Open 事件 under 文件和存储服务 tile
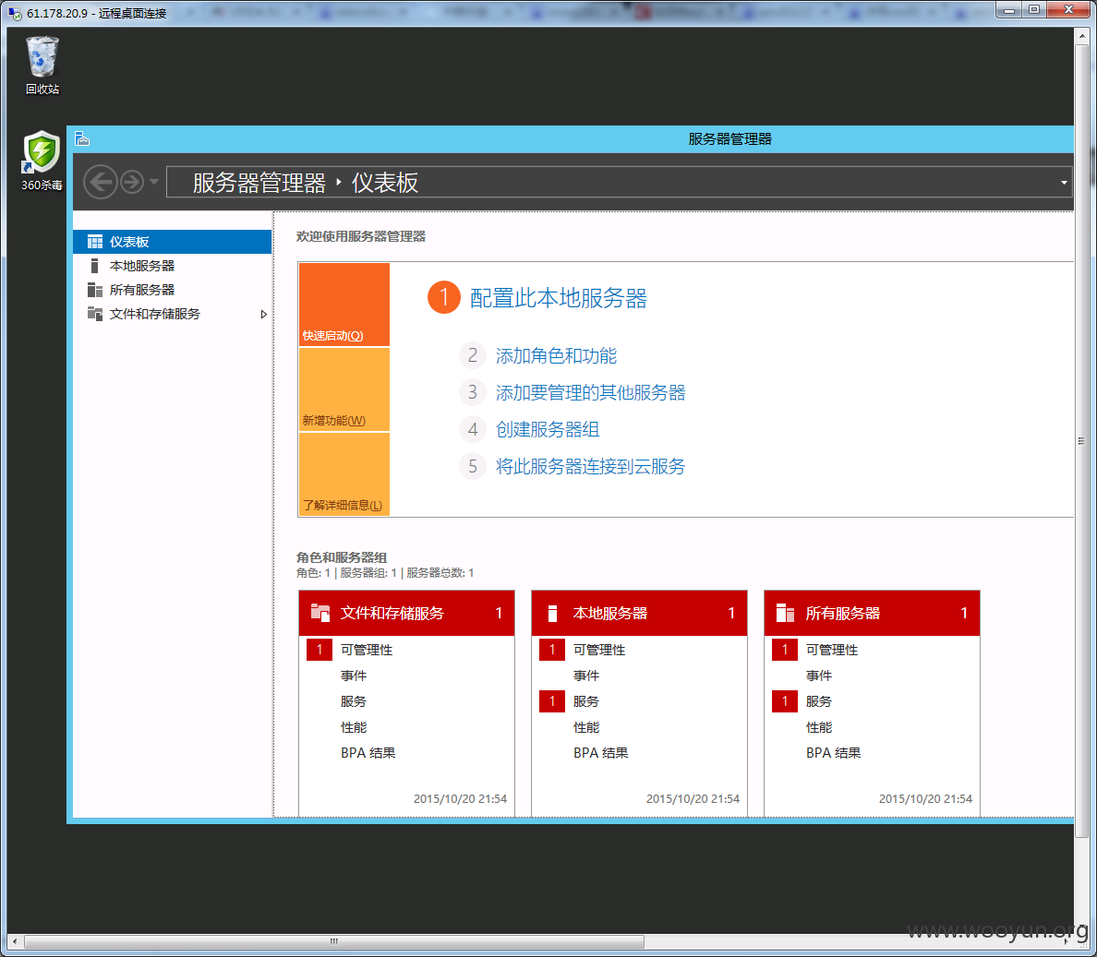 tap(354, 676)
